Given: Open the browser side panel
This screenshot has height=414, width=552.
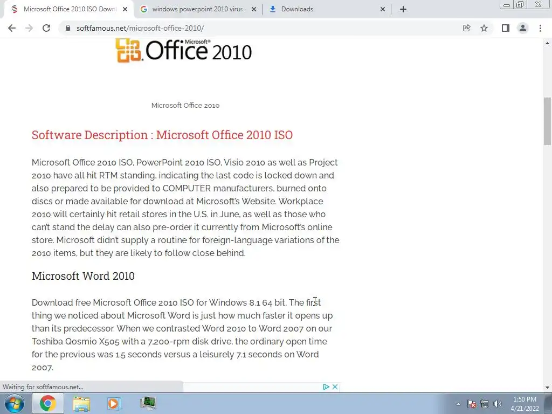Looking at the screenshot, I should [506, 28].
